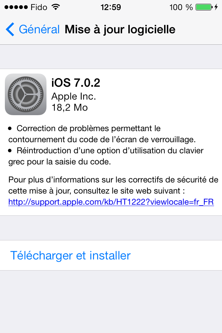Tap the Greek keyboard option bullet
The image size is (222, 333).
tap(106, 156)
